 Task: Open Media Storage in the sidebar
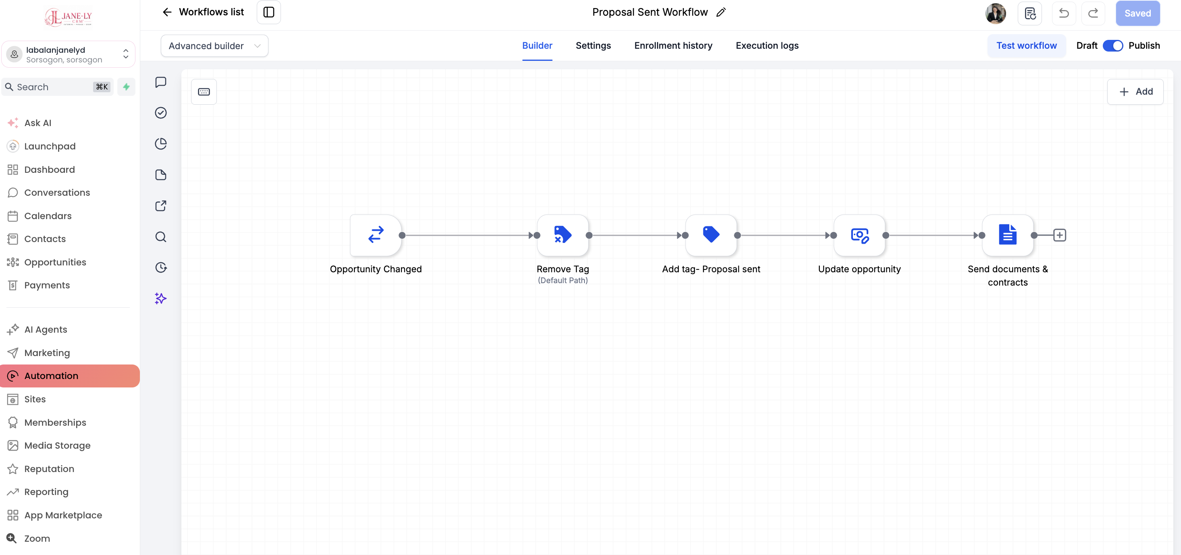coord(57,445)
